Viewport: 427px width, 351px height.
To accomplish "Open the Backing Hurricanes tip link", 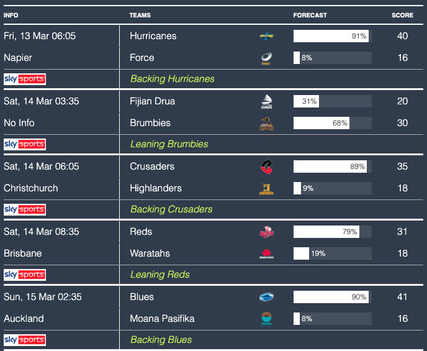I will tap(172, 79).
